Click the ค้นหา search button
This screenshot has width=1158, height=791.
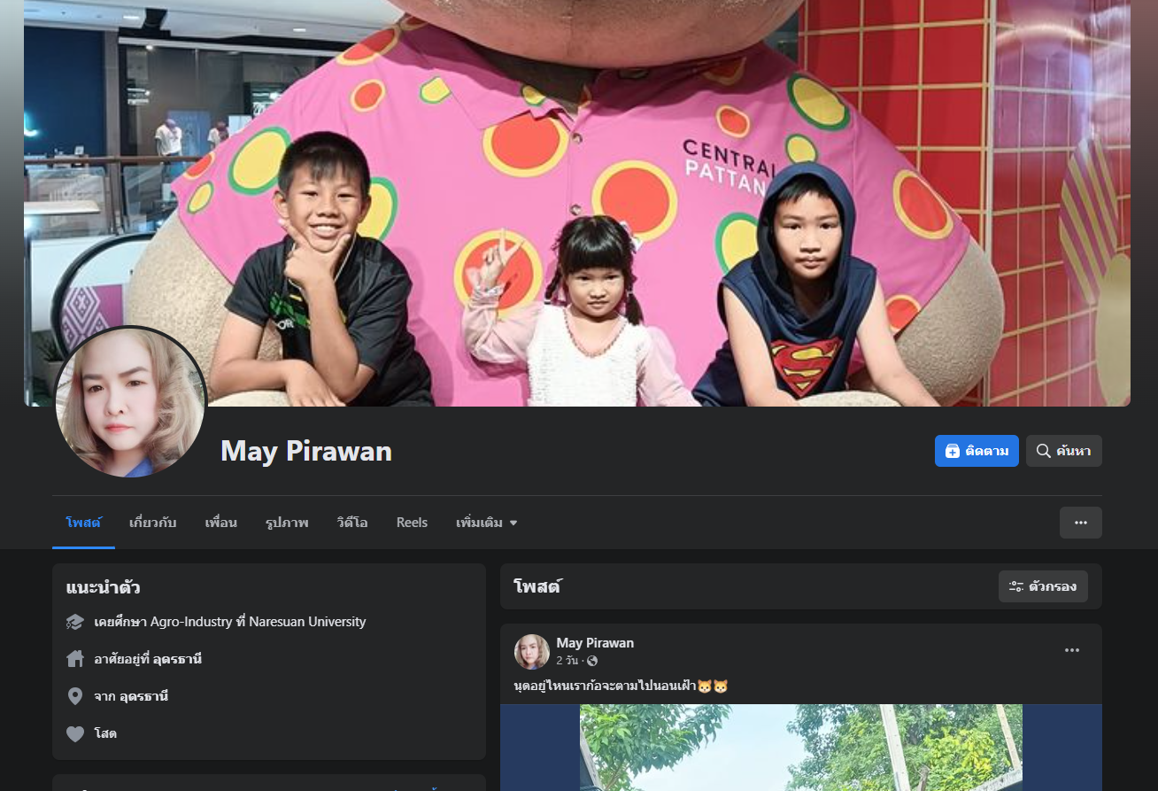pos(1063,451)
